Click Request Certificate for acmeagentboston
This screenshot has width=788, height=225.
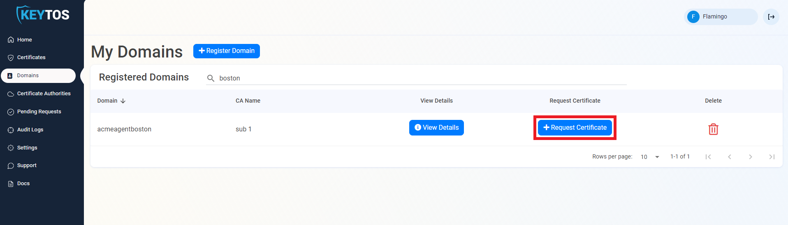point(575,128)
